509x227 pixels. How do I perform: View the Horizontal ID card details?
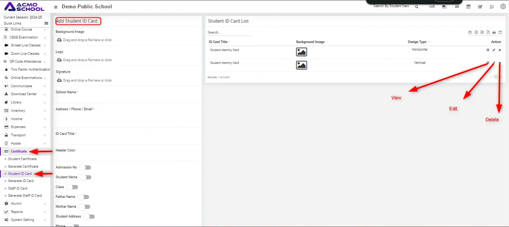(x=488, y=50)
